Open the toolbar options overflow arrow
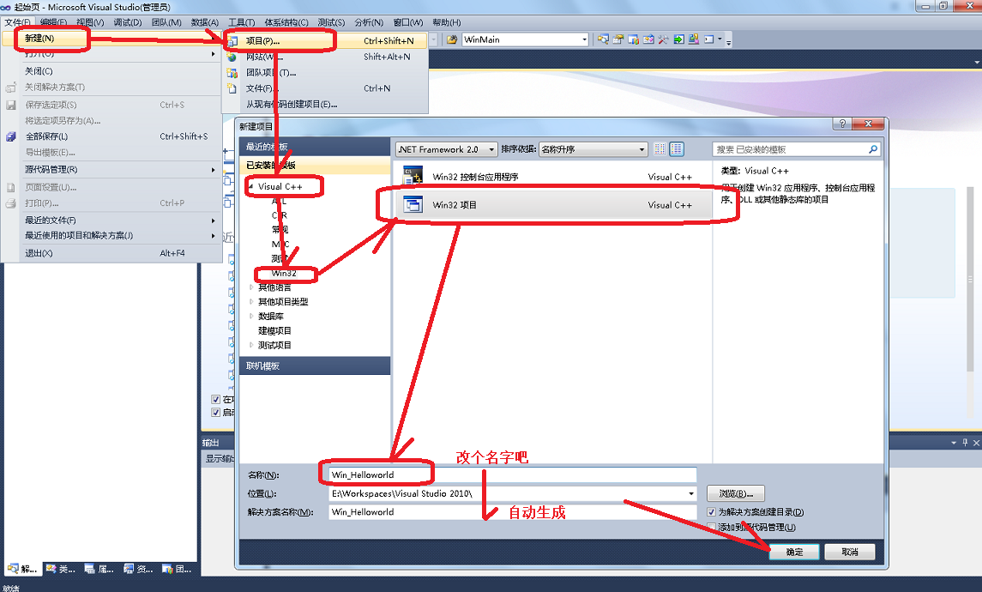 (x=728, y=42)
